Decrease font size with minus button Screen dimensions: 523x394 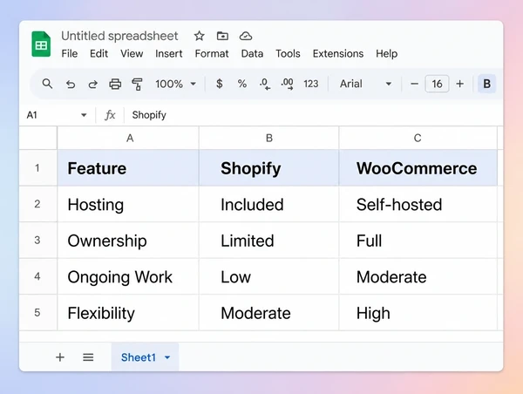(414, 84)
